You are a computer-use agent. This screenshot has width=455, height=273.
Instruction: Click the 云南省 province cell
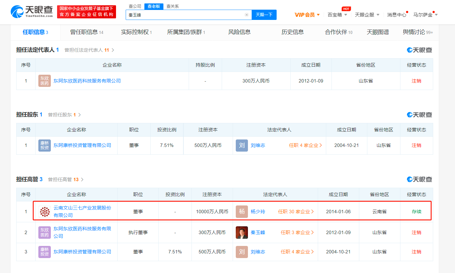[380, 212]
